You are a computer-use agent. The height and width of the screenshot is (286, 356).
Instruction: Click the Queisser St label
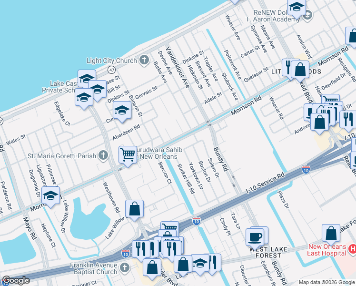coord(256,74)
